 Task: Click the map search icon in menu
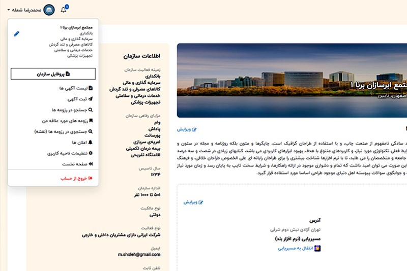pyautogui.click(x=91, y=131)
